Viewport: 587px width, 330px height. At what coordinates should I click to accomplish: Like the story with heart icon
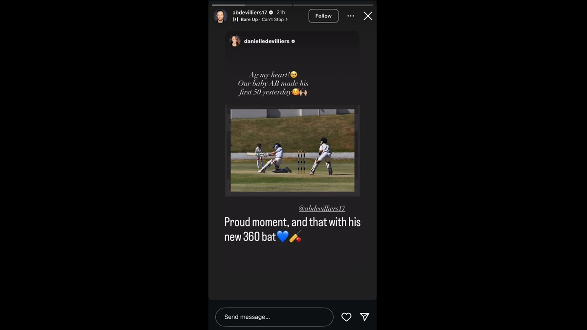click(x=346, y=317)
